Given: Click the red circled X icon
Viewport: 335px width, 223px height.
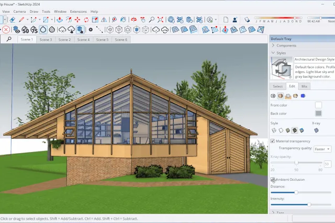Looking at the screenshot, I should 6,30.
